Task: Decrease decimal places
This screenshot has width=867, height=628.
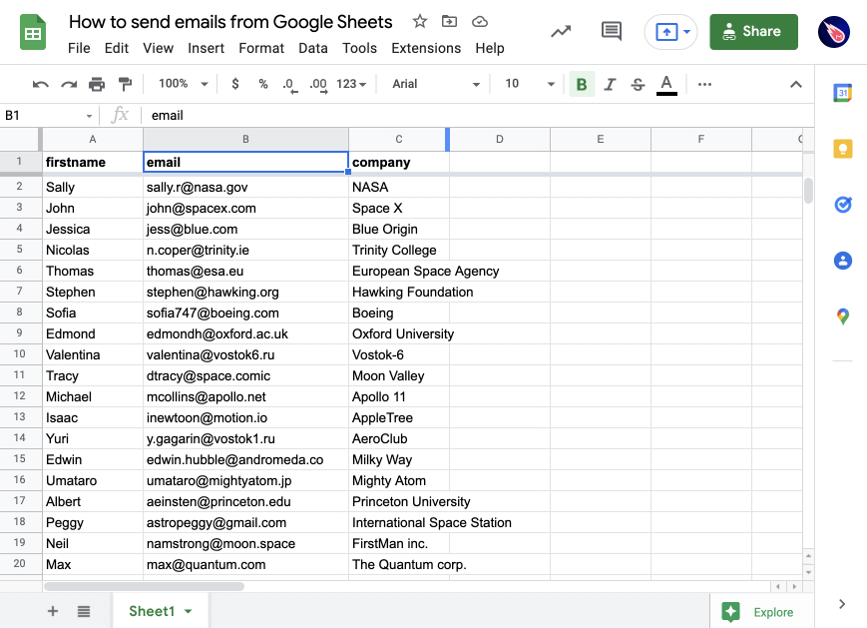Action: tap(290, 85)
